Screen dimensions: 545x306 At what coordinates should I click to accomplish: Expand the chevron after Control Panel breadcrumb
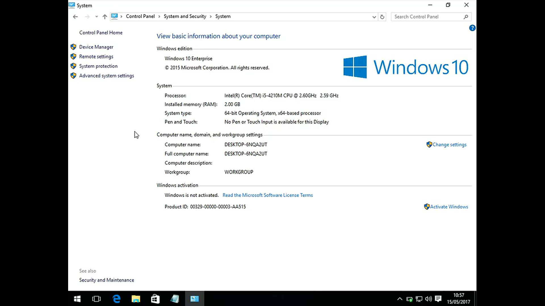click(159, 16)
